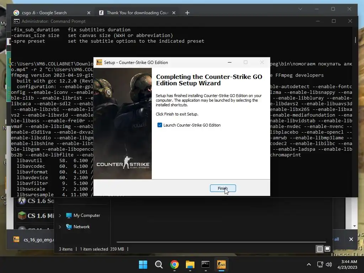364x273 pixels.
Task: Open the Windows Start menu
Action: (x=143, y=264)
